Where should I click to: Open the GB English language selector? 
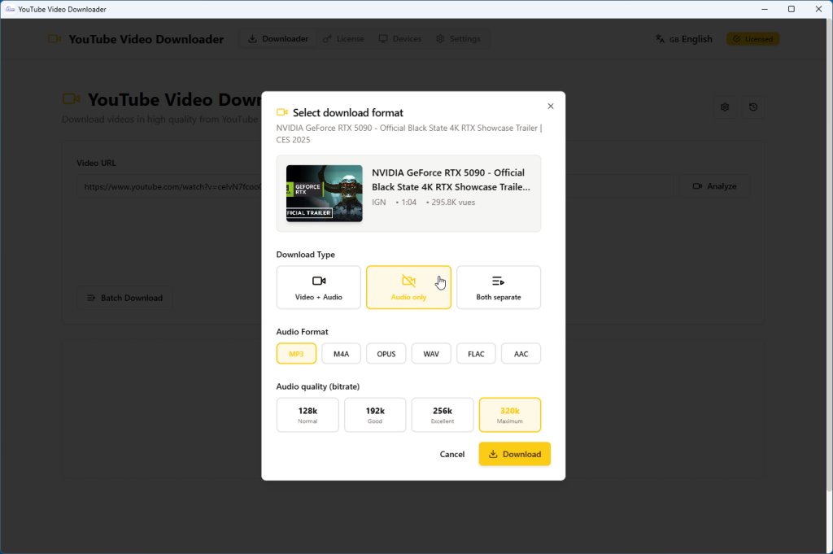click(x=684, y=38)
